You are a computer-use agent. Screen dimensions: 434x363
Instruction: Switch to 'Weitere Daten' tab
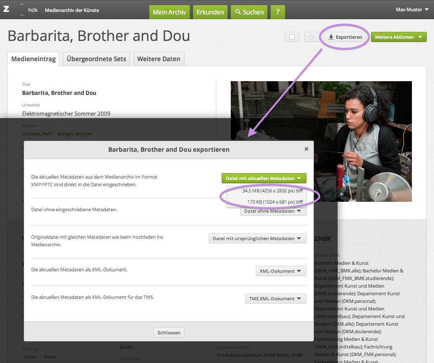(159, 59)
